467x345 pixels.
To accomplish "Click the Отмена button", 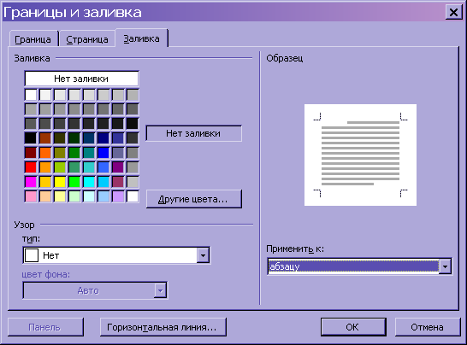I will click(428, 327).
